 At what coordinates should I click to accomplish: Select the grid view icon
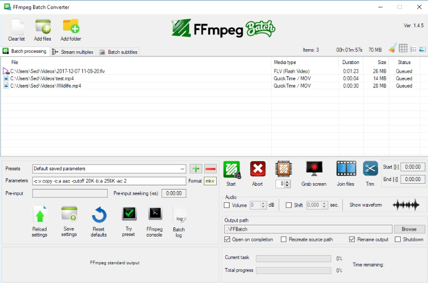coord(403,48)
